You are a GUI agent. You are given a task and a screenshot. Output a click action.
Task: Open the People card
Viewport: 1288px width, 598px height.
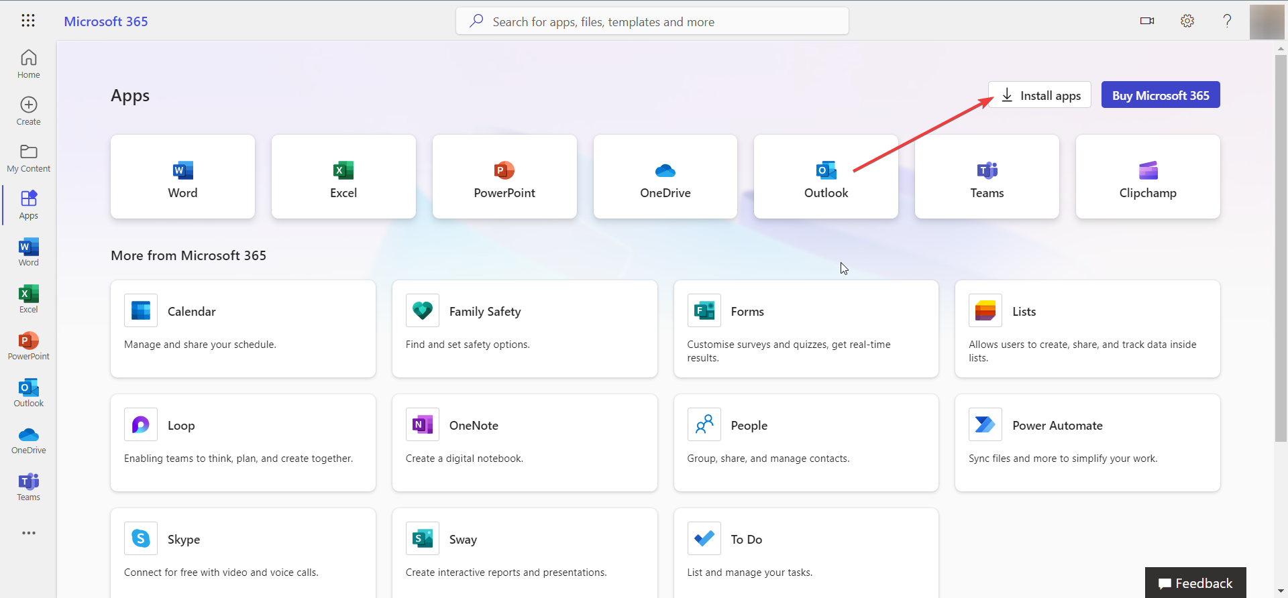(x=806, y=442)
